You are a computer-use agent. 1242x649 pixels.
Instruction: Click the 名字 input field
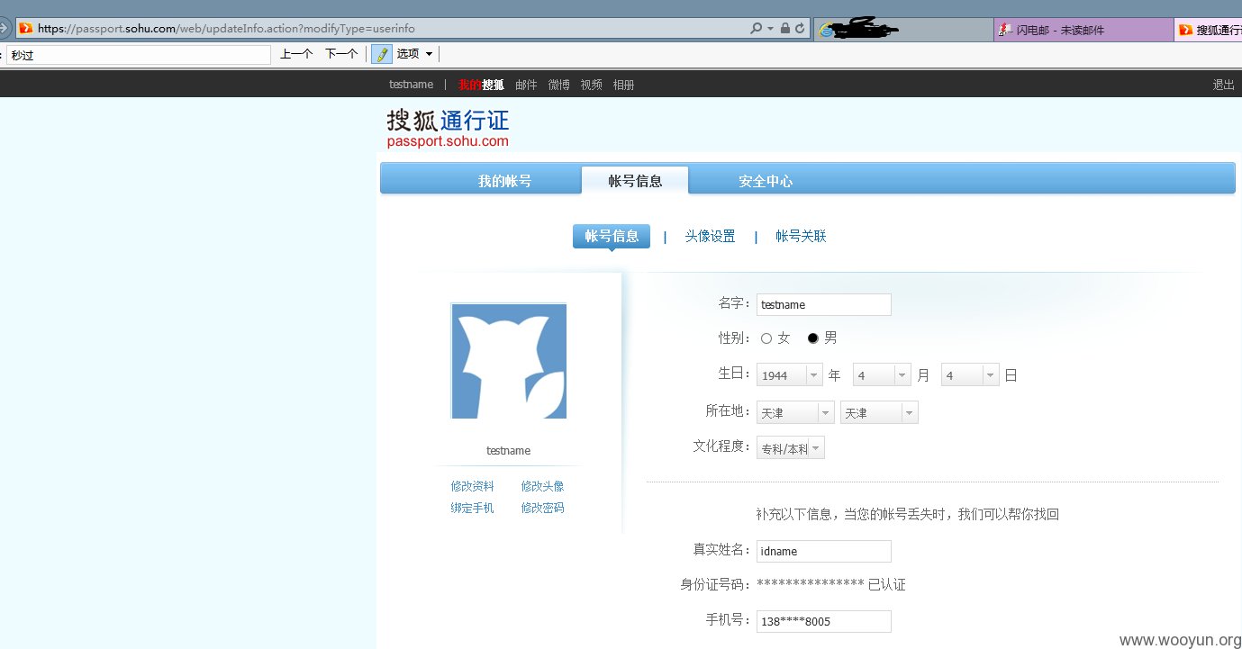(x=823, y=304)
